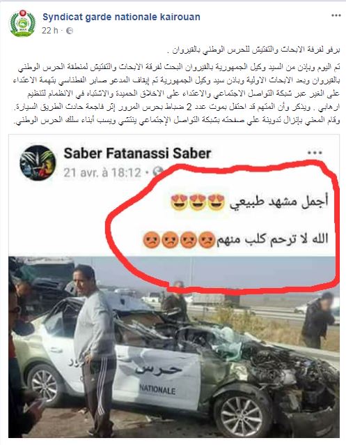Select the long Arabic paragraph of the post
Screen dimensions: 346x445
click(176, 94)
